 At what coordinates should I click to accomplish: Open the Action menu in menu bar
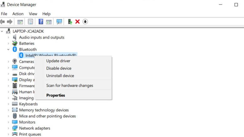(18, 14)
